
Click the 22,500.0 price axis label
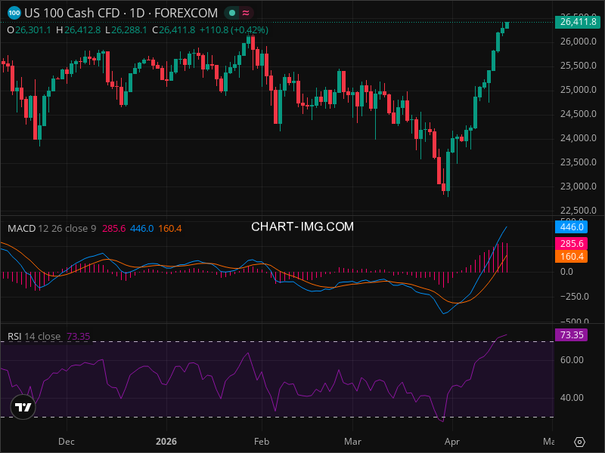coord(578,211)
